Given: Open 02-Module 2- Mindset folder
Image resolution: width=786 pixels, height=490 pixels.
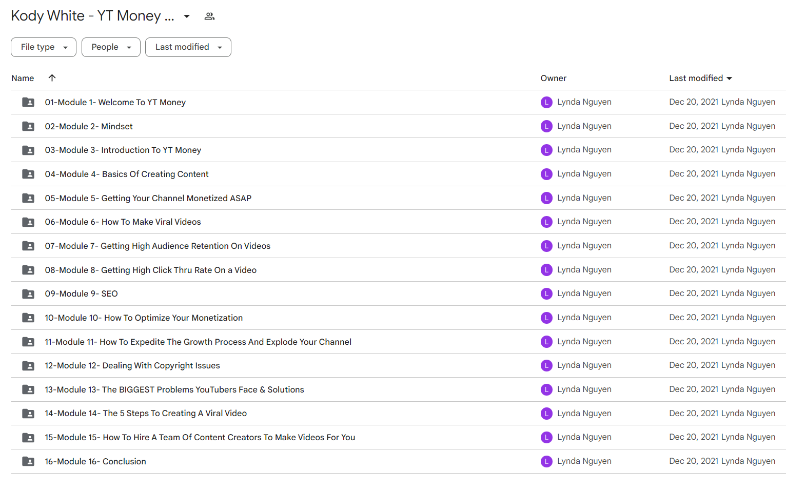Looking at the screenshot, I should (88, 126).
